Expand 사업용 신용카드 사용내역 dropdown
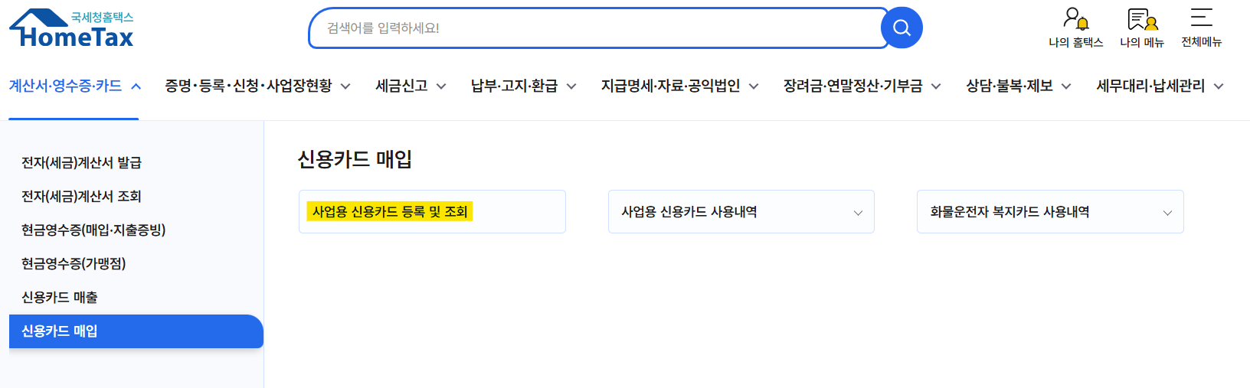 [741, 212]
